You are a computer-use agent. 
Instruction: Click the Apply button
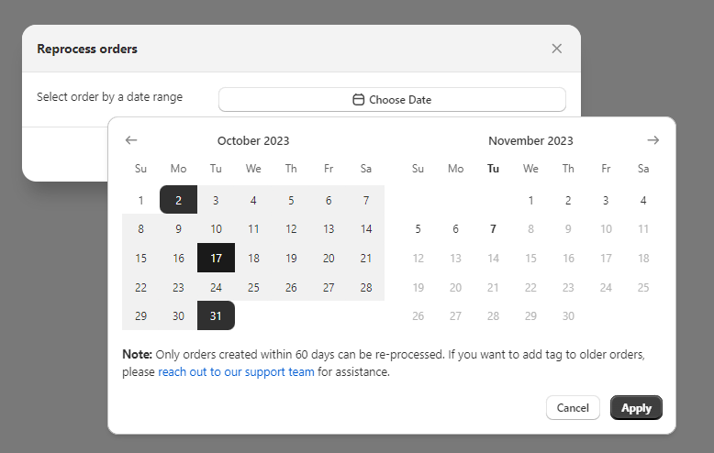pos(636,408)
